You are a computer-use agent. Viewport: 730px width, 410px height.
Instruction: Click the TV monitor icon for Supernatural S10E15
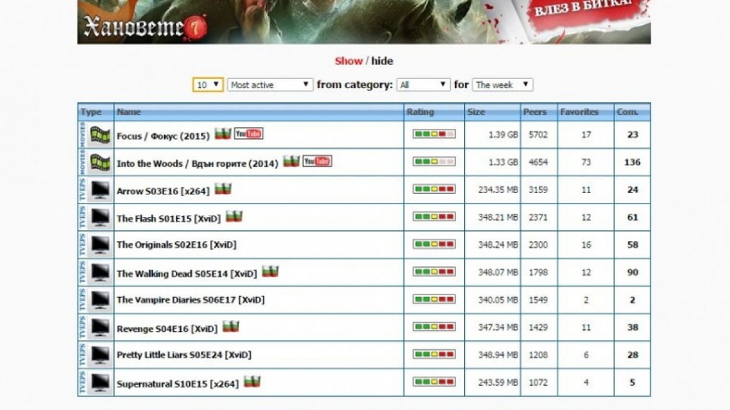point(100,382)
